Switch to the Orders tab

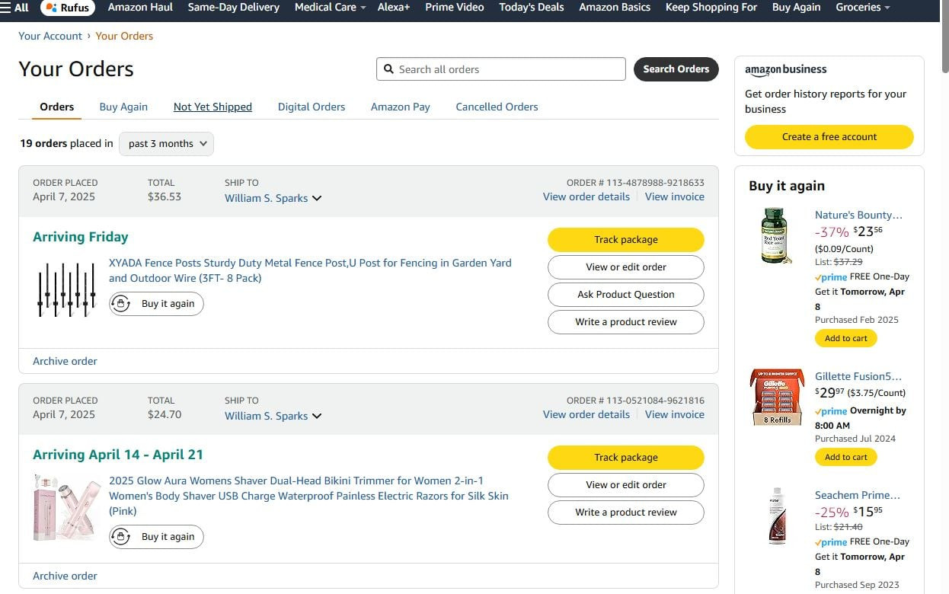[57, 107]
